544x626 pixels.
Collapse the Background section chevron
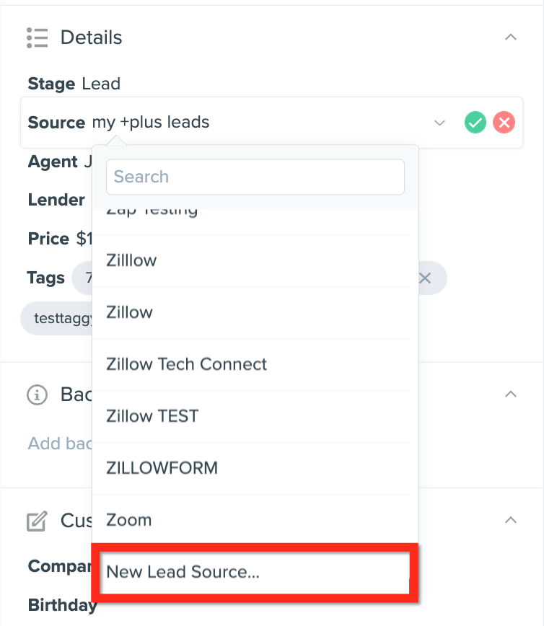[x=511, y=394]
